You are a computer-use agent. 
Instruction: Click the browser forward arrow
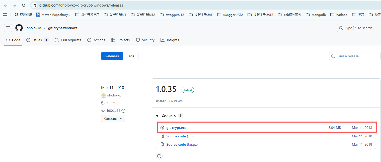point(15,5)
